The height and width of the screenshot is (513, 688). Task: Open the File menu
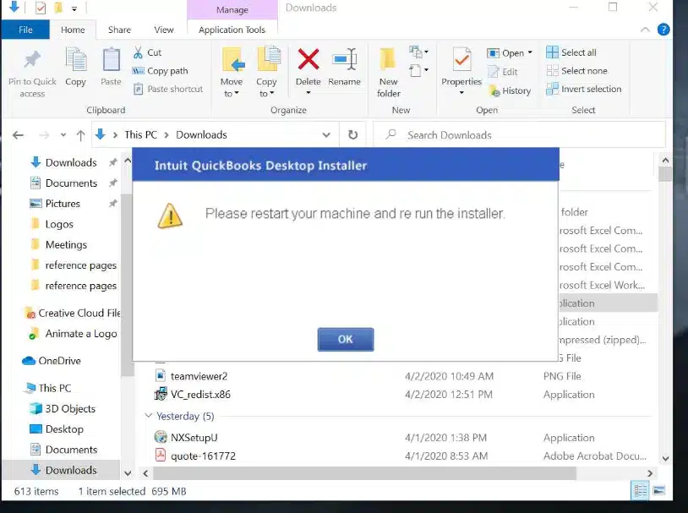[x=25, y=30]
